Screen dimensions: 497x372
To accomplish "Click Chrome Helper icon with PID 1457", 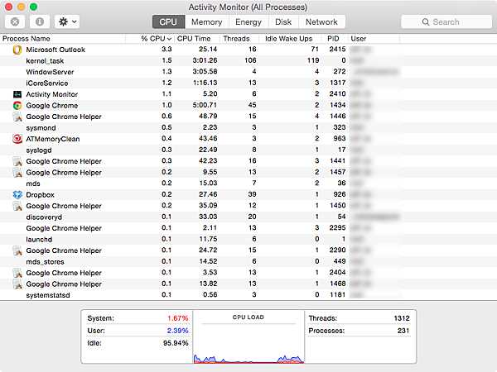I will click(x=17, y=173).
